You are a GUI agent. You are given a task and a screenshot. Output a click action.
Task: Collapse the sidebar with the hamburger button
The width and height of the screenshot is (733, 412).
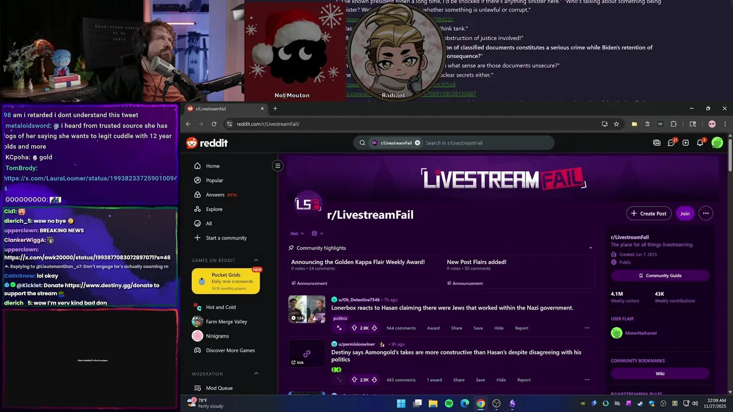tap(278, 166)
